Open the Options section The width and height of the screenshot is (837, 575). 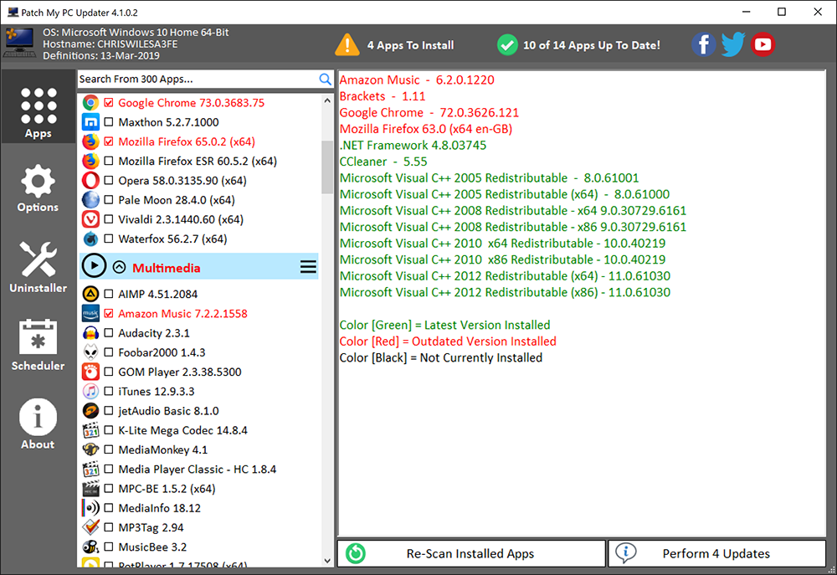coord(38,188)
